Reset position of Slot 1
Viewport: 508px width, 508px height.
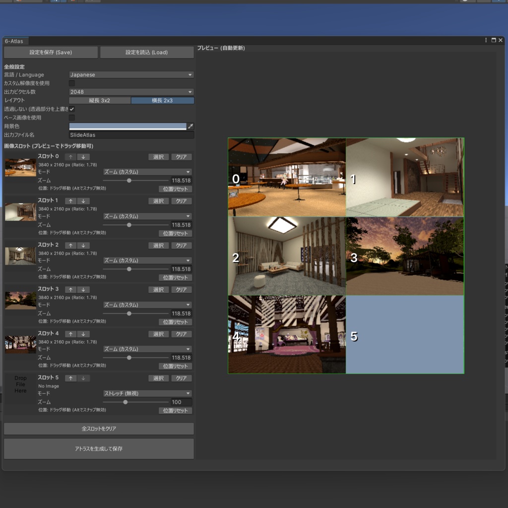175,233
